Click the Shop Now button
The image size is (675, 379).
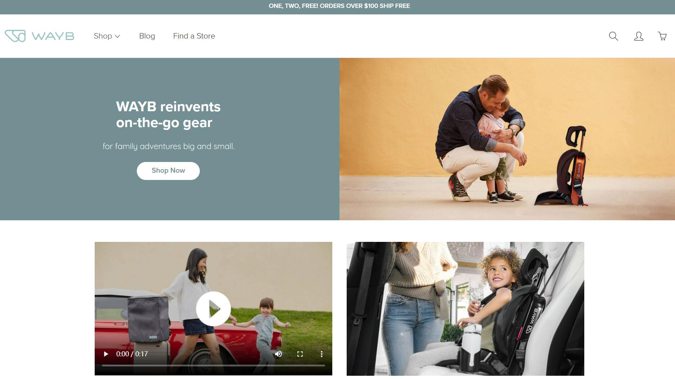pos(168,171)
